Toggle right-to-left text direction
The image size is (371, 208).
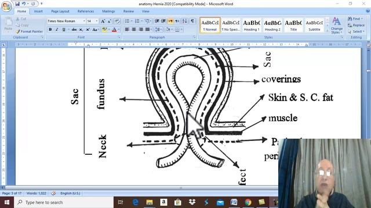click(x=177, y=21)
